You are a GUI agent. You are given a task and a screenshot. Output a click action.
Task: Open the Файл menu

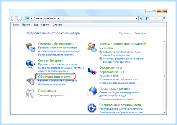coord(15,25)
